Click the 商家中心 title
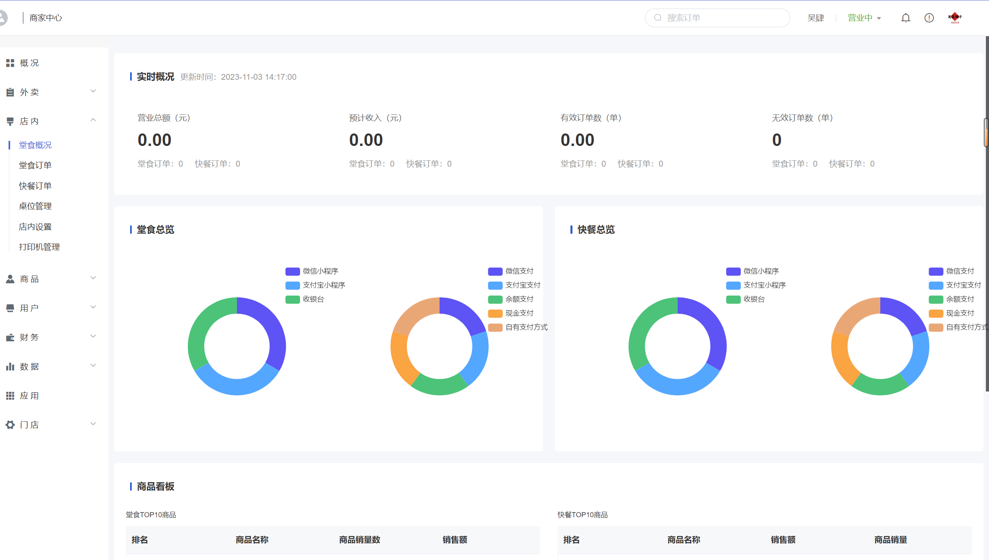This screenshot has height=560, width=989. click(x=46, y=18)
